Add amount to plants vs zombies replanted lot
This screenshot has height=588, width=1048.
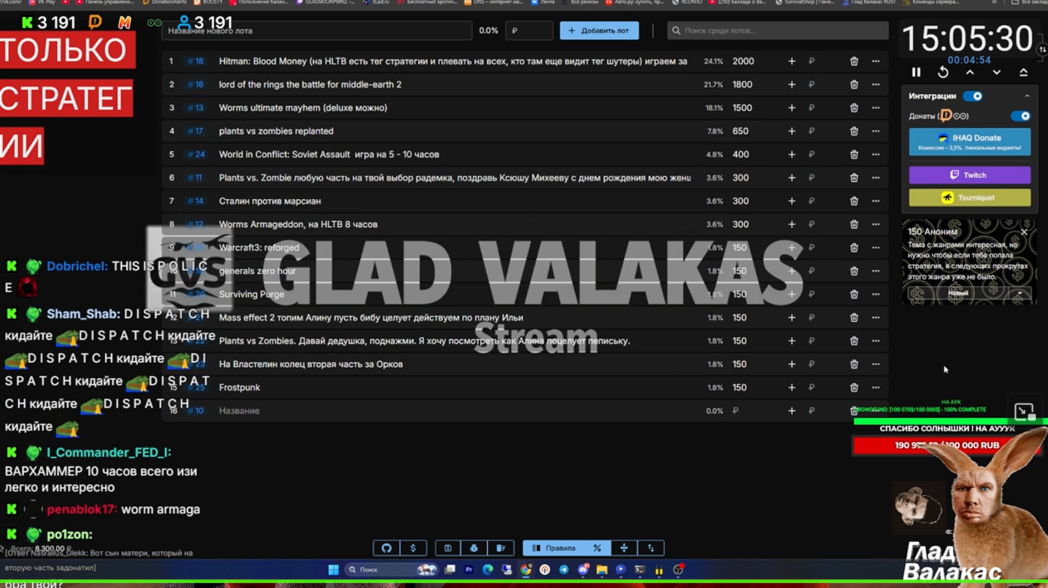point(792,131)
